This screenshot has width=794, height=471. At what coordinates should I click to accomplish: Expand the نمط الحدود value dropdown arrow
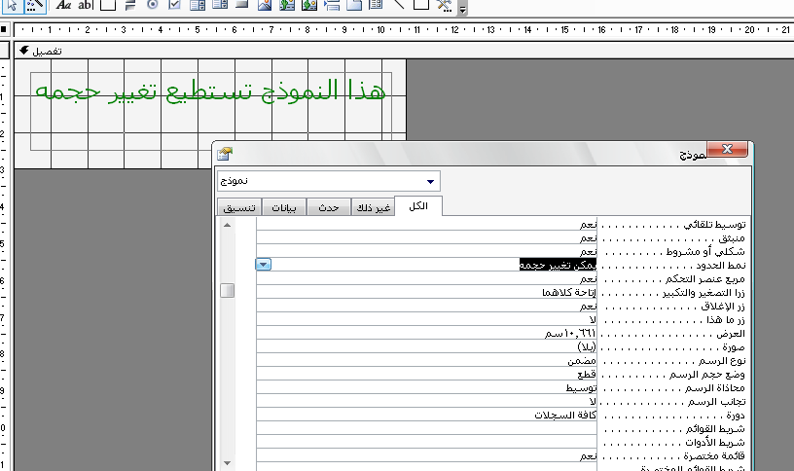264,265
